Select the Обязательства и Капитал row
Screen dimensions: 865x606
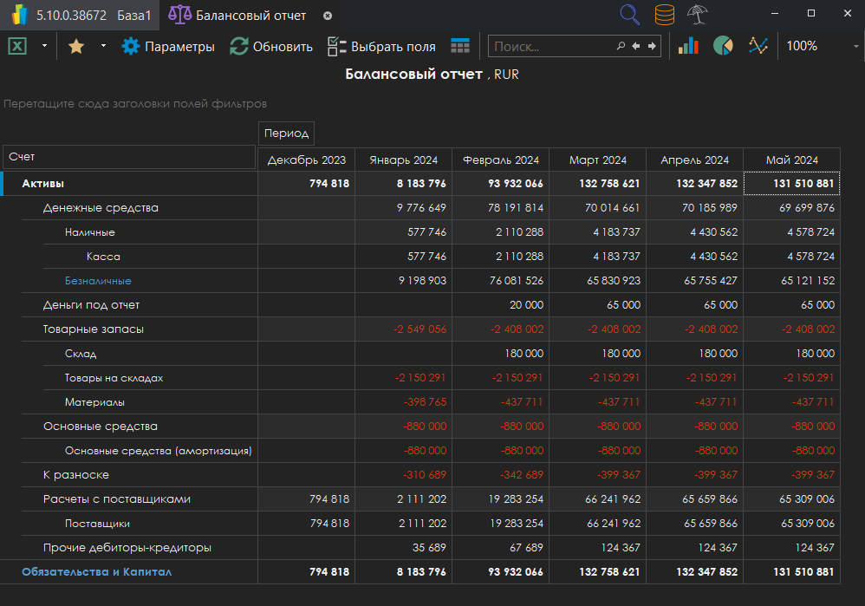pyautogui.click(x=96, y=572)
